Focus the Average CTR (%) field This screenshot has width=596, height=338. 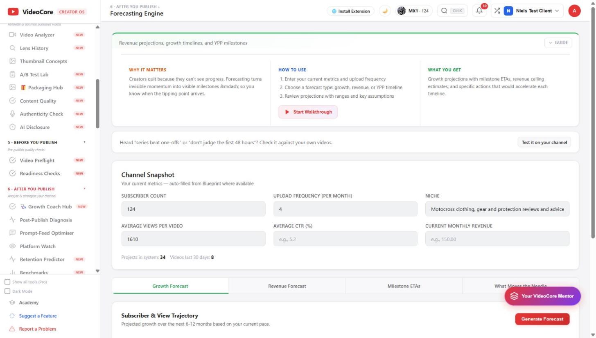(345, 239)
